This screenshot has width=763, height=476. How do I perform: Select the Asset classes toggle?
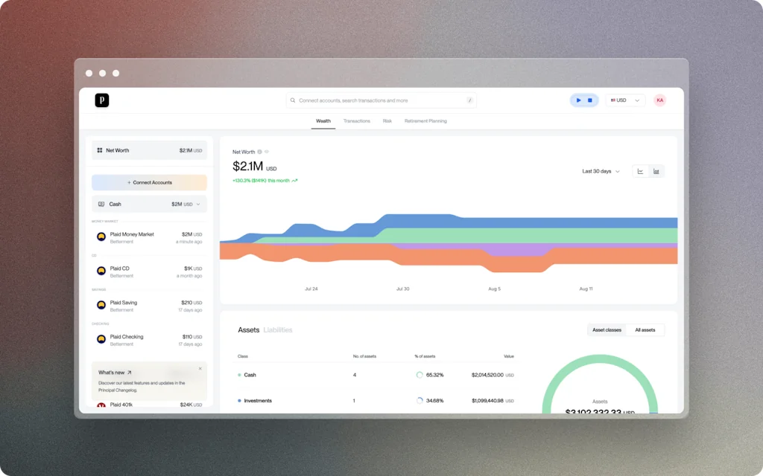click(x=607, y=329)
